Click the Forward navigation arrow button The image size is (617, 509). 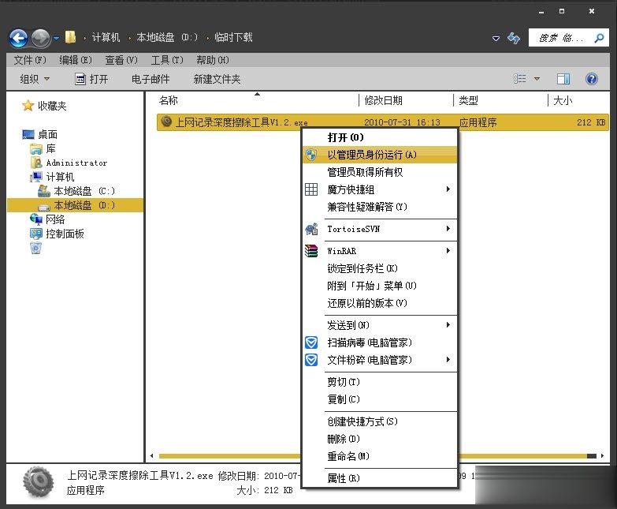coord(40,37)
